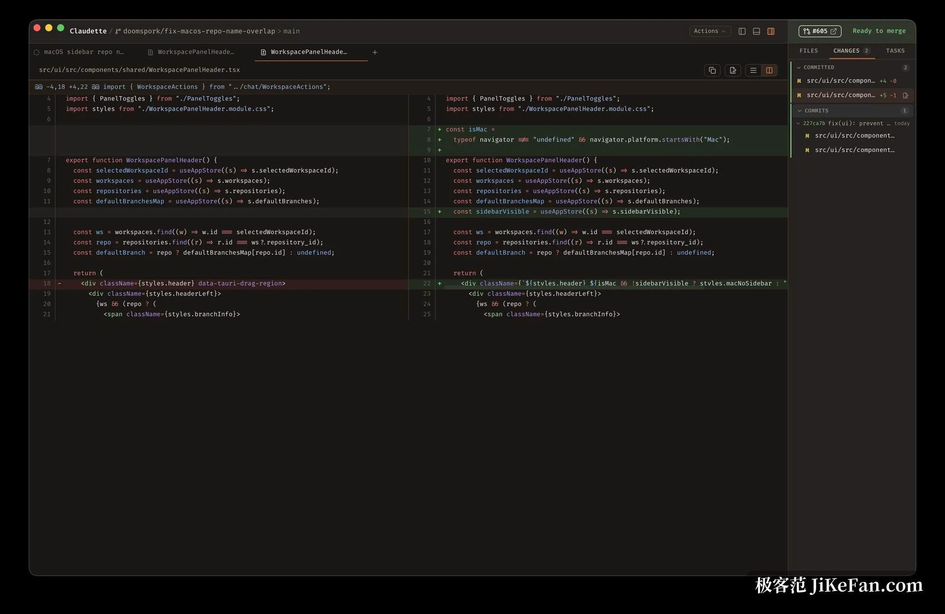Open second file under commit 227ca7b
The height and width of the screenshot is (614, 945).
854,150
